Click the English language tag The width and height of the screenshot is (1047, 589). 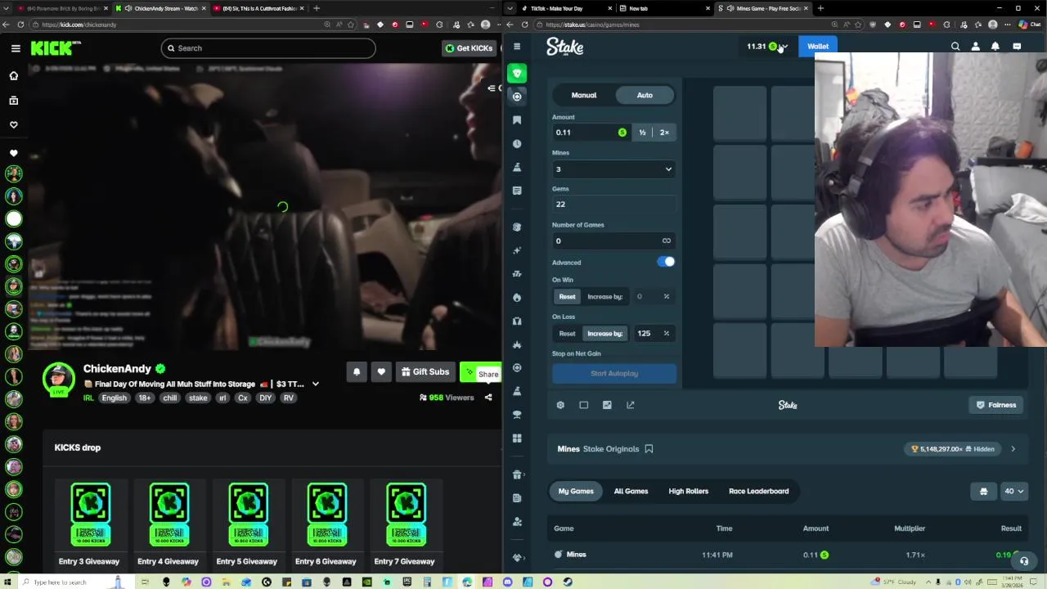(114, 398)
